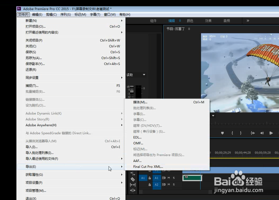
Task: Click the fx badge on the green audio clip
Action: [x=186, y=177]
